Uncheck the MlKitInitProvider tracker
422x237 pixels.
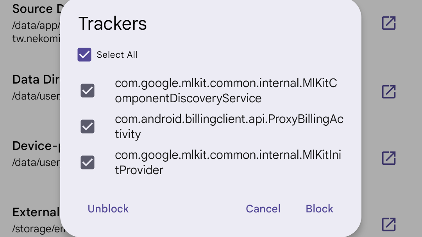(x=88, y=162)
